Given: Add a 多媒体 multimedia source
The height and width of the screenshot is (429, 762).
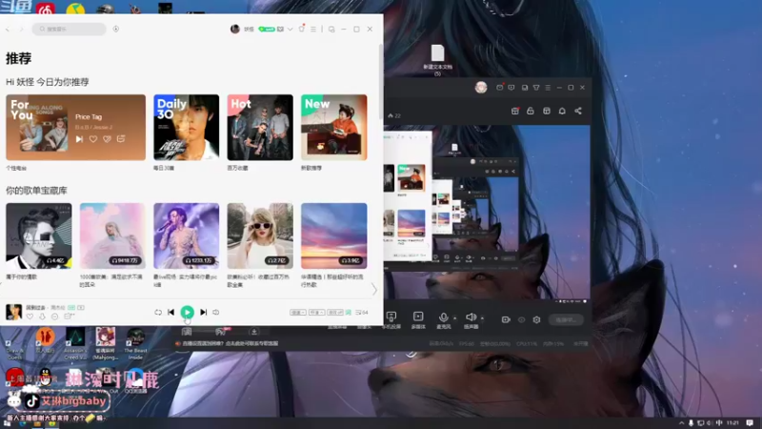Looking at the screenshot, I should coord(418,320).
